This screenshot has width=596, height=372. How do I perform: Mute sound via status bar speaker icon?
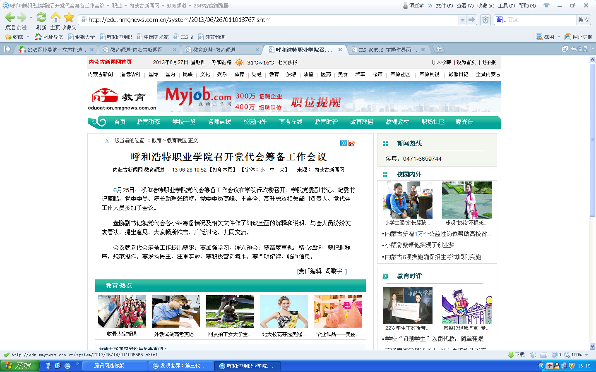pyautogui.click(x=533, y=355)
